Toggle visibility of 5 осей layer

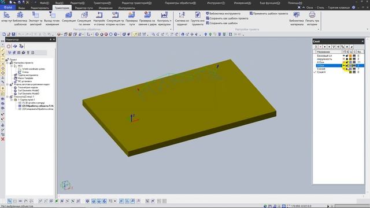pyautogui.click(x=344, y=69)
